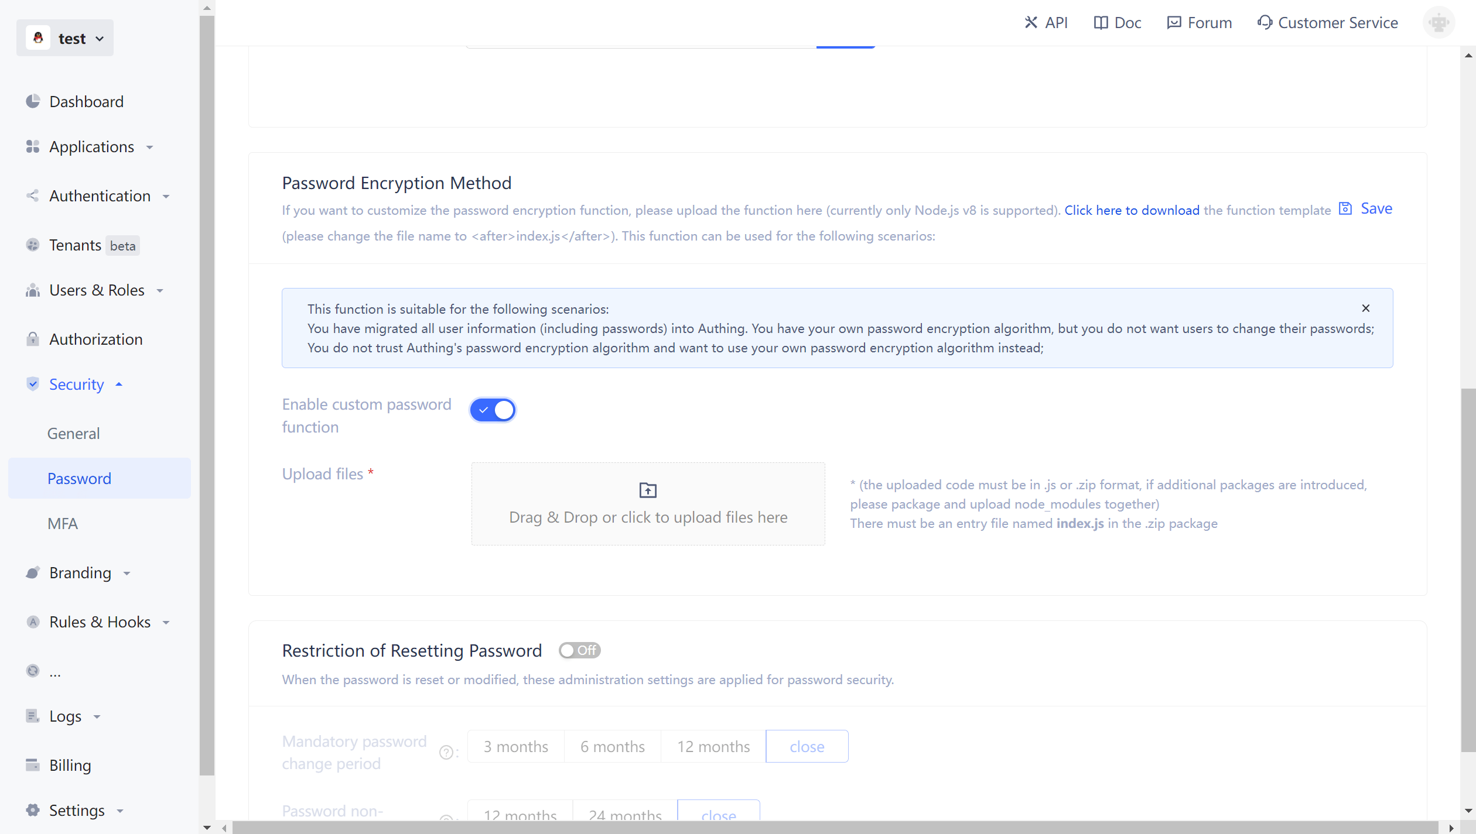Open the test workspace dropdown
The image size is (1476, 834).
(64, 37)
